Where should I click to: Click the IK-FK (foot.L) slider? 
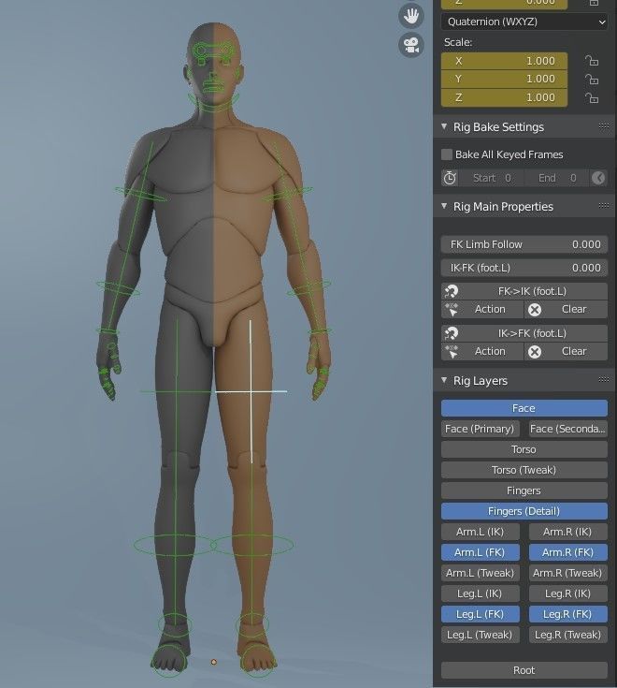pyautogui.click(x=524, y=268)
